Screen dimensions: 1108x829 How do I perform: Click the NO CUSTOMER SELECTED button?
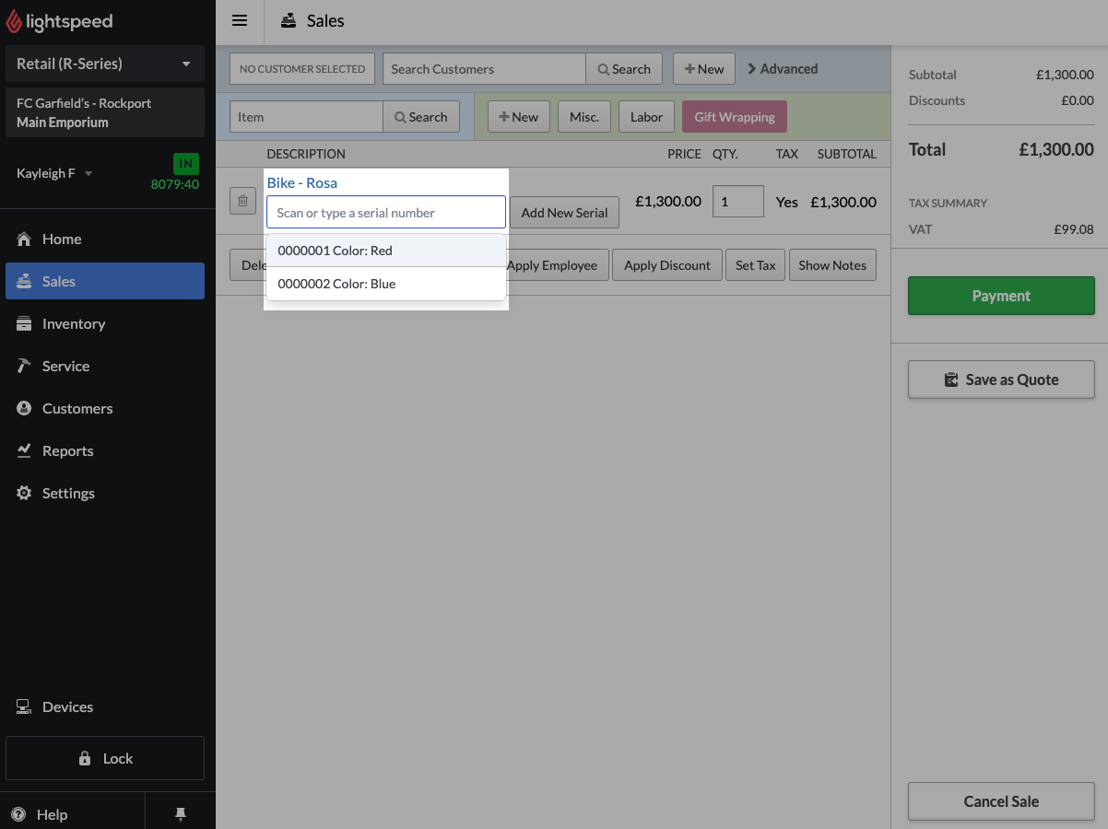tap(302, 69)
